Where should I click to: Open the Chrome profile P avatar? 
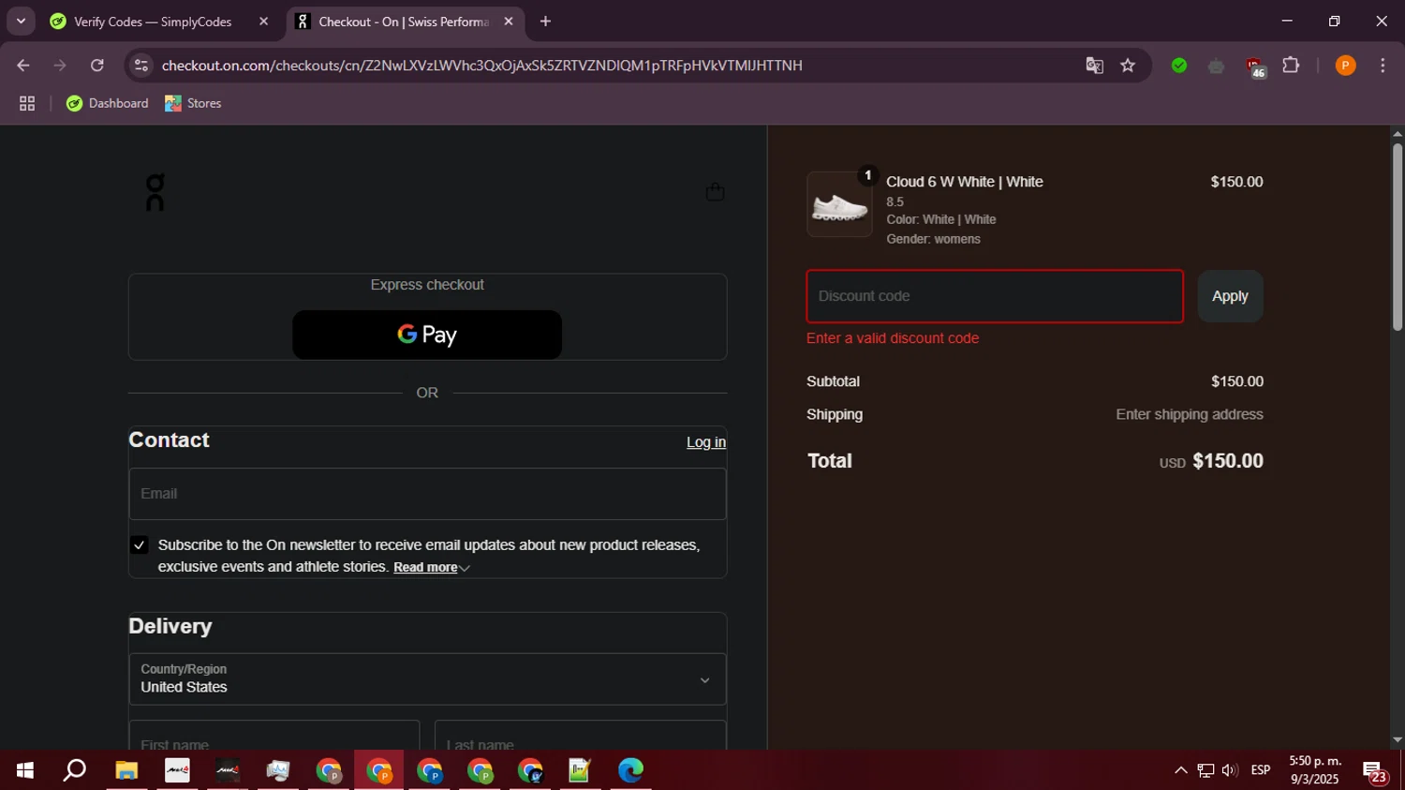pos(1345,66)
